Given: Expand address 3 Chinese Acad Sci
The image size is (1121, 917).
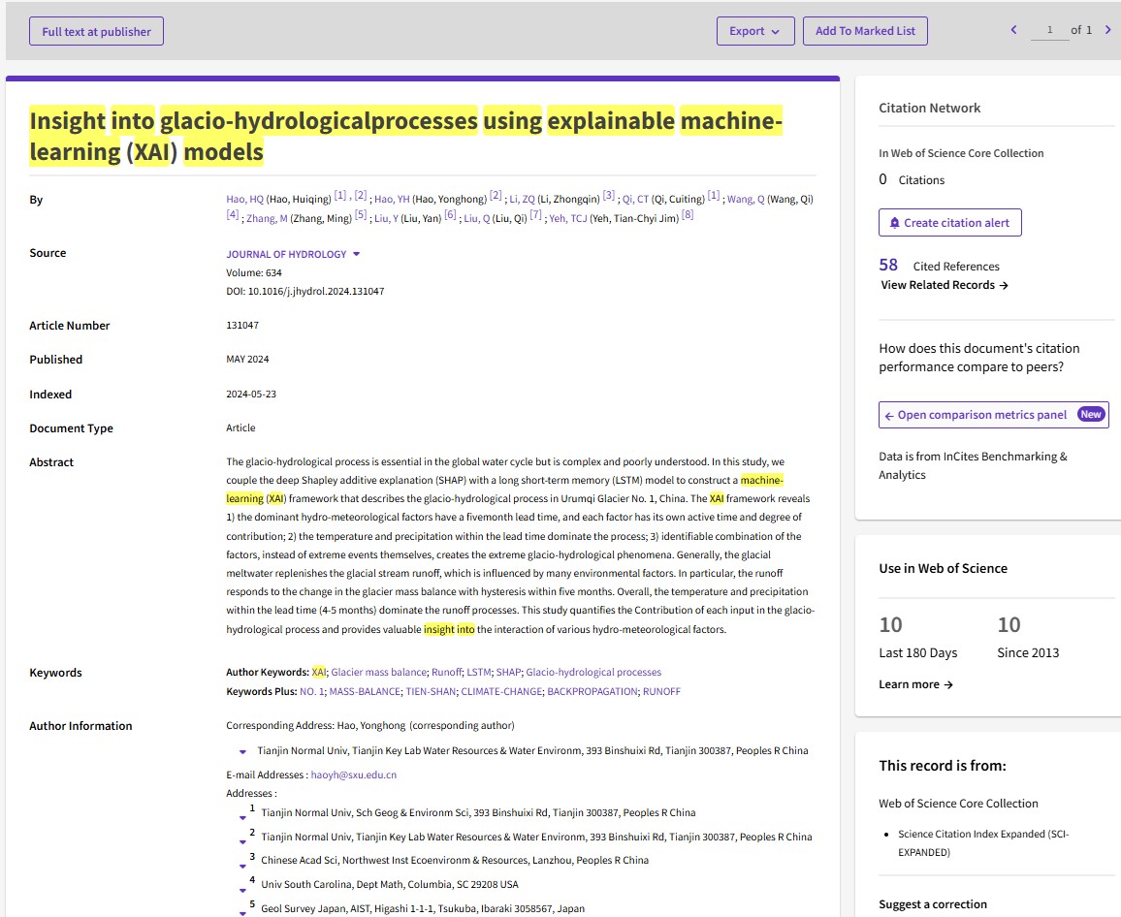Looking at the screenshot, I should pyautogui.click(x=242, y=866).
